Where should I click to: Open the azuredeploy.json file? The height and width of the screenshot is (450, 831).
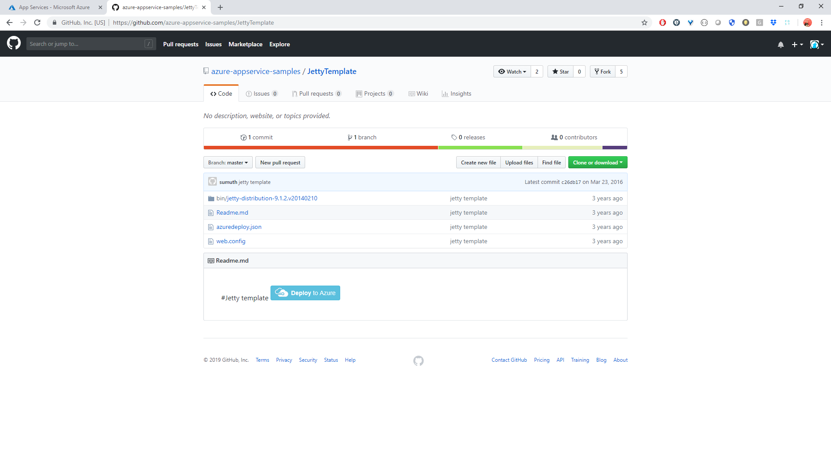point(239,227)
